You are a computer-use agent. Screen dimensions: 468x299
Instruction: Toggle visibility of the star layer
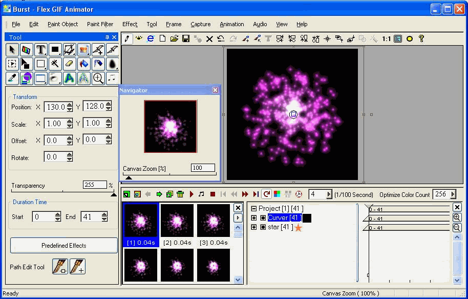tap(263, 227)
